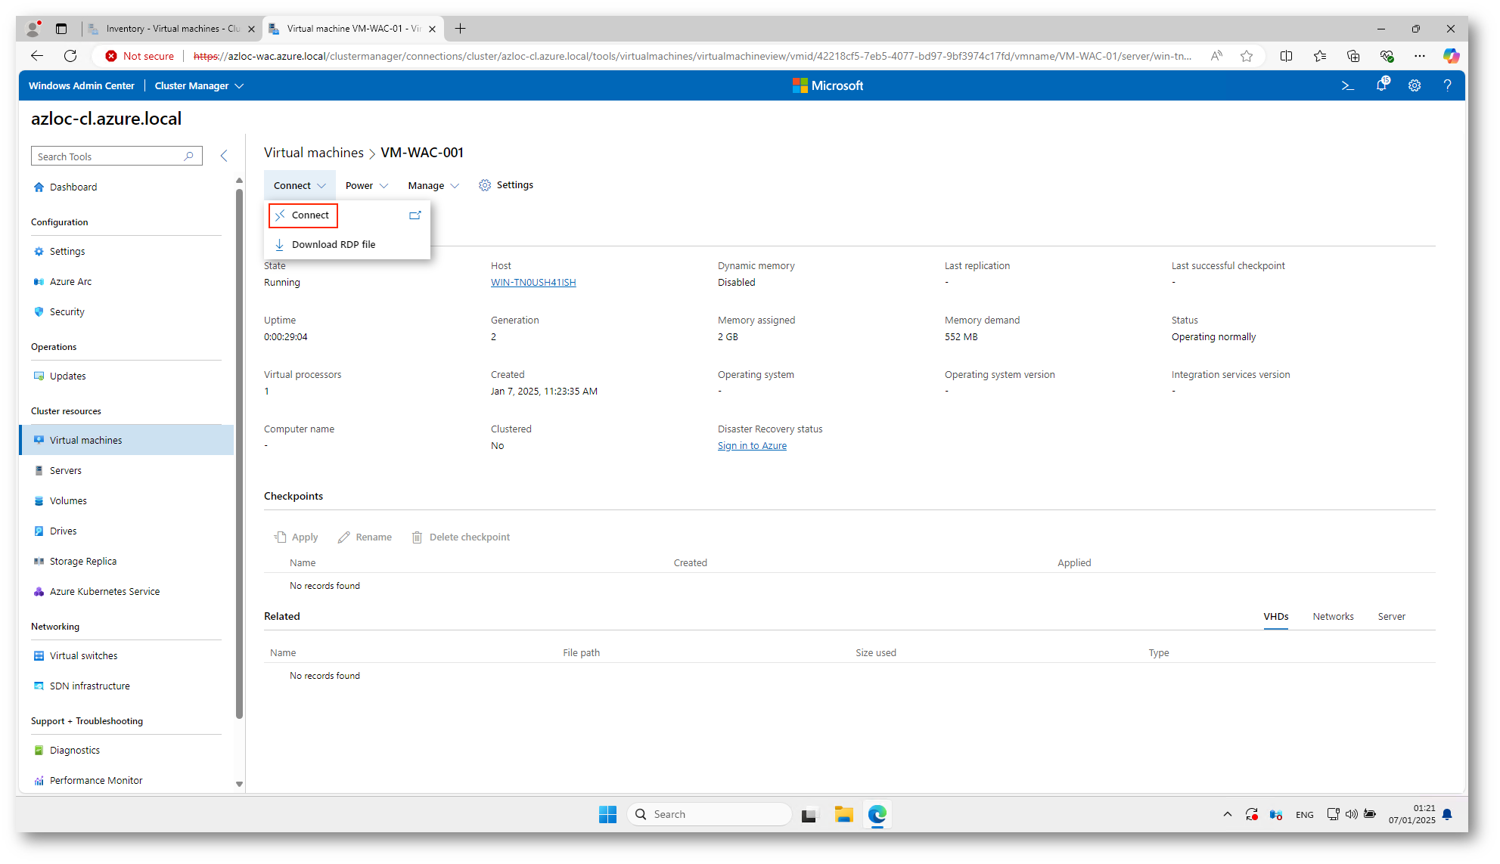
Task: Switch to the Networks tab
Action: [1333, 617]
